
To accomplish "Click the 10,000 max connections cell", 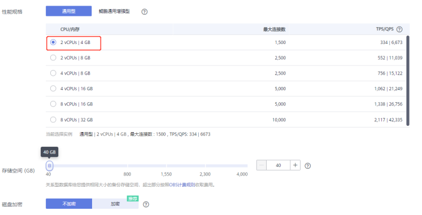I will 279,120.
